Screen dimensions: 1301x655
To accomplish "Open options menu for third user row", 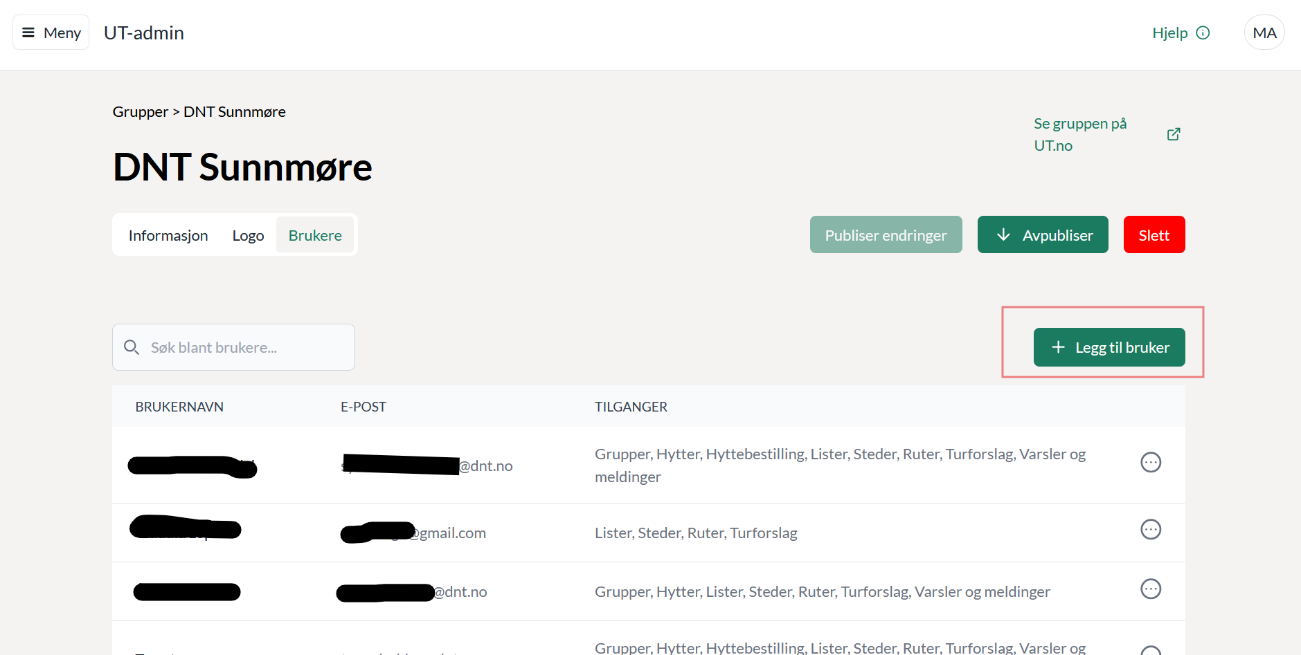I will click(1150, 589).
